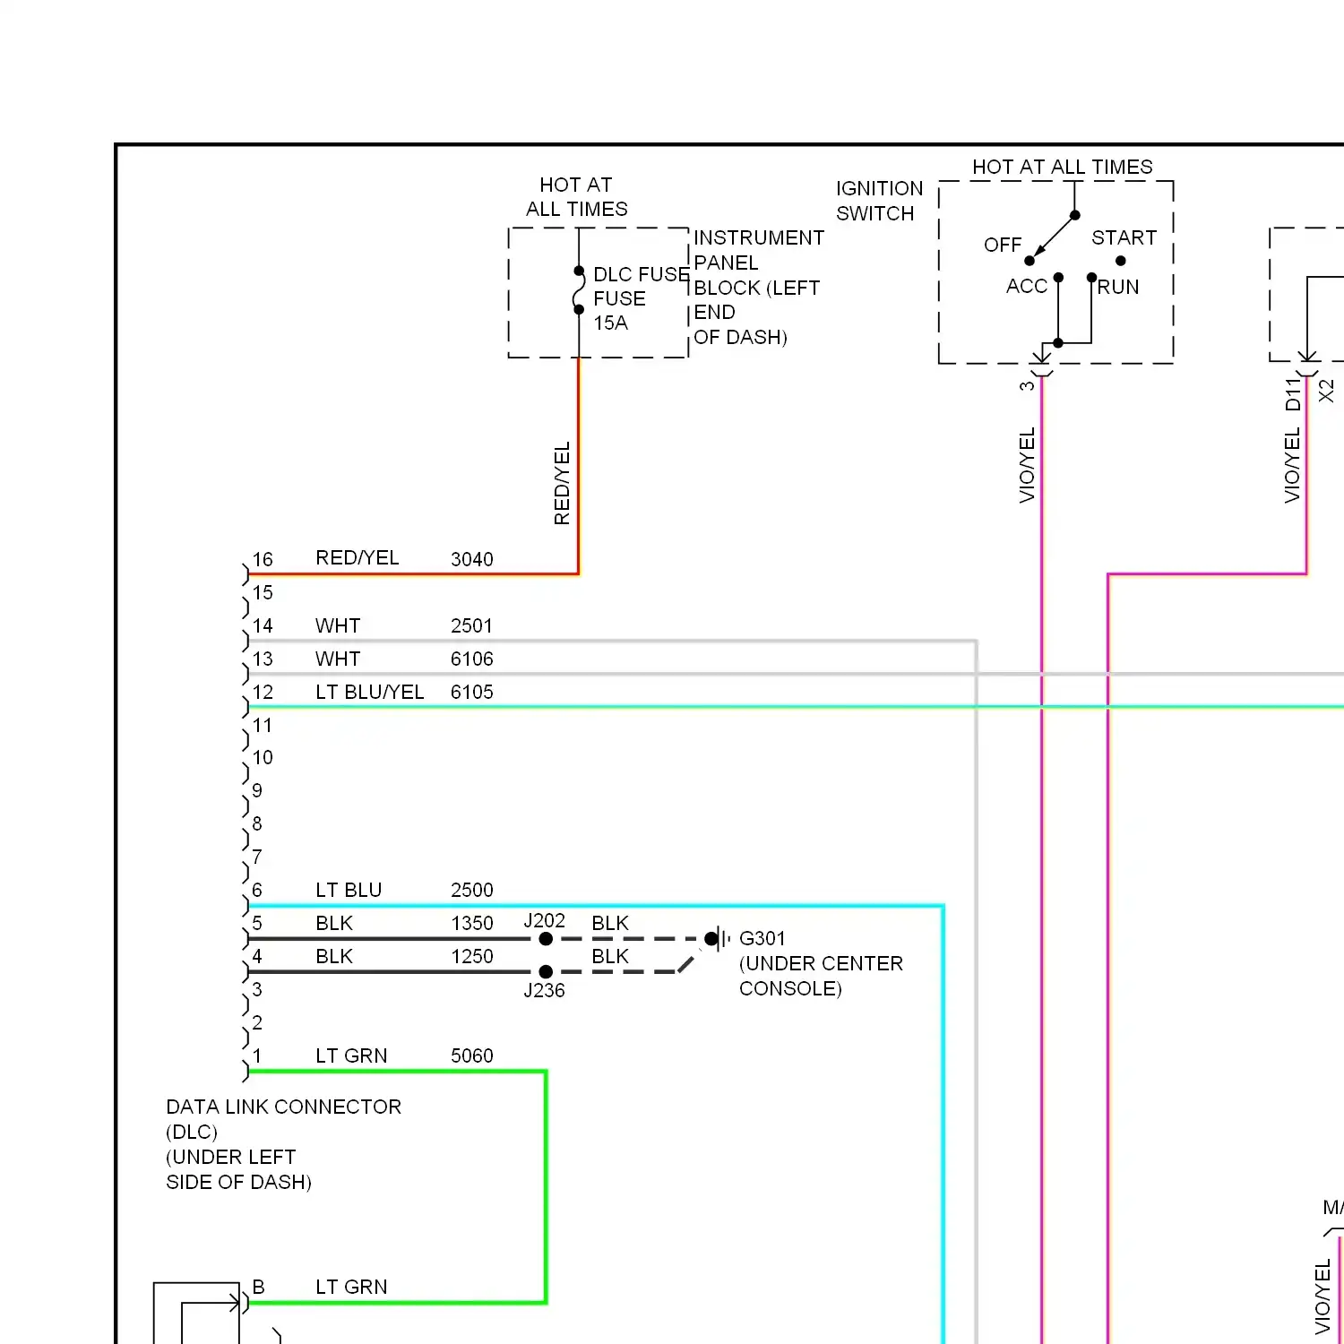Click the splice dot at J202
This screenshot has height=1344, width=1344.
click(546, 939)
